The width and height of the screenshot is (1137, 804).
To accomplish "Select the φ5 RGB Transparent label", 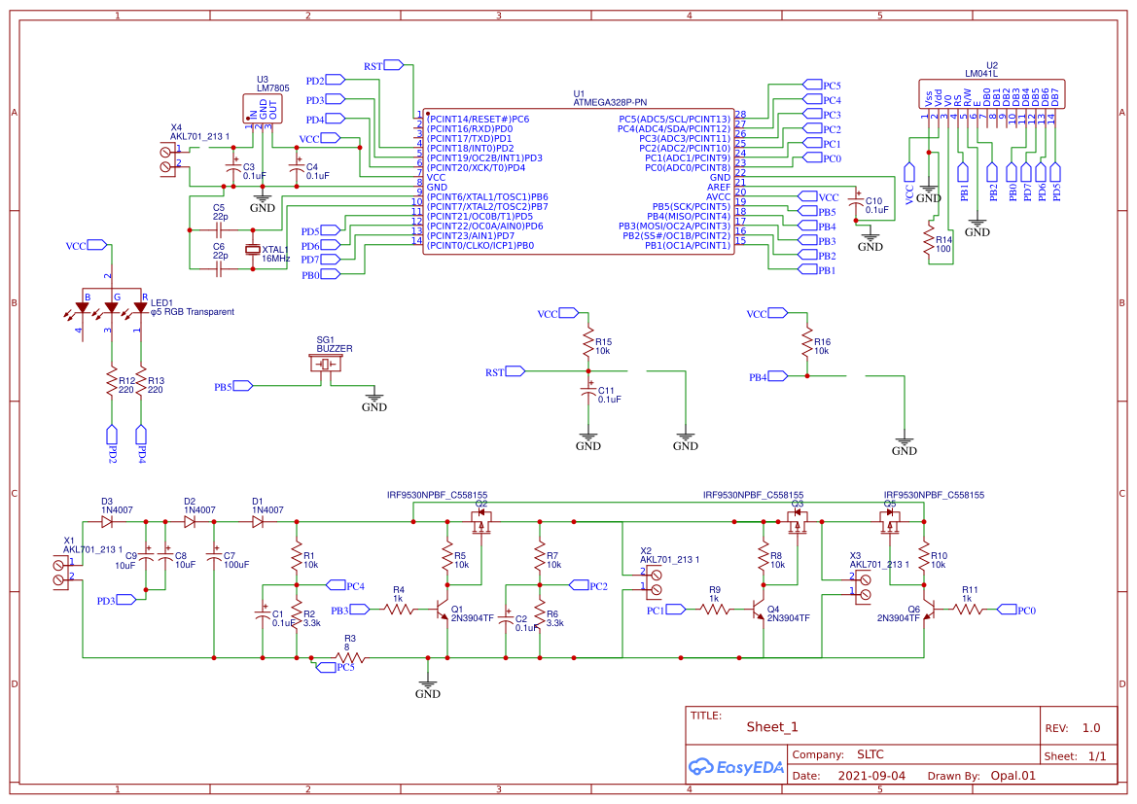I will pyautogui.click(x=193, y=312).
